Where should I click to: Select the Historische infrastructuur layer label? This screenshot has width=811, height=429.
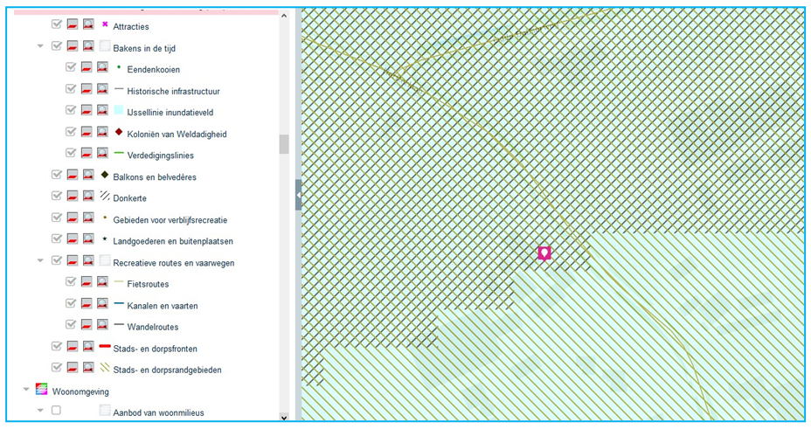pyautogui.click(x=173, y=92)
